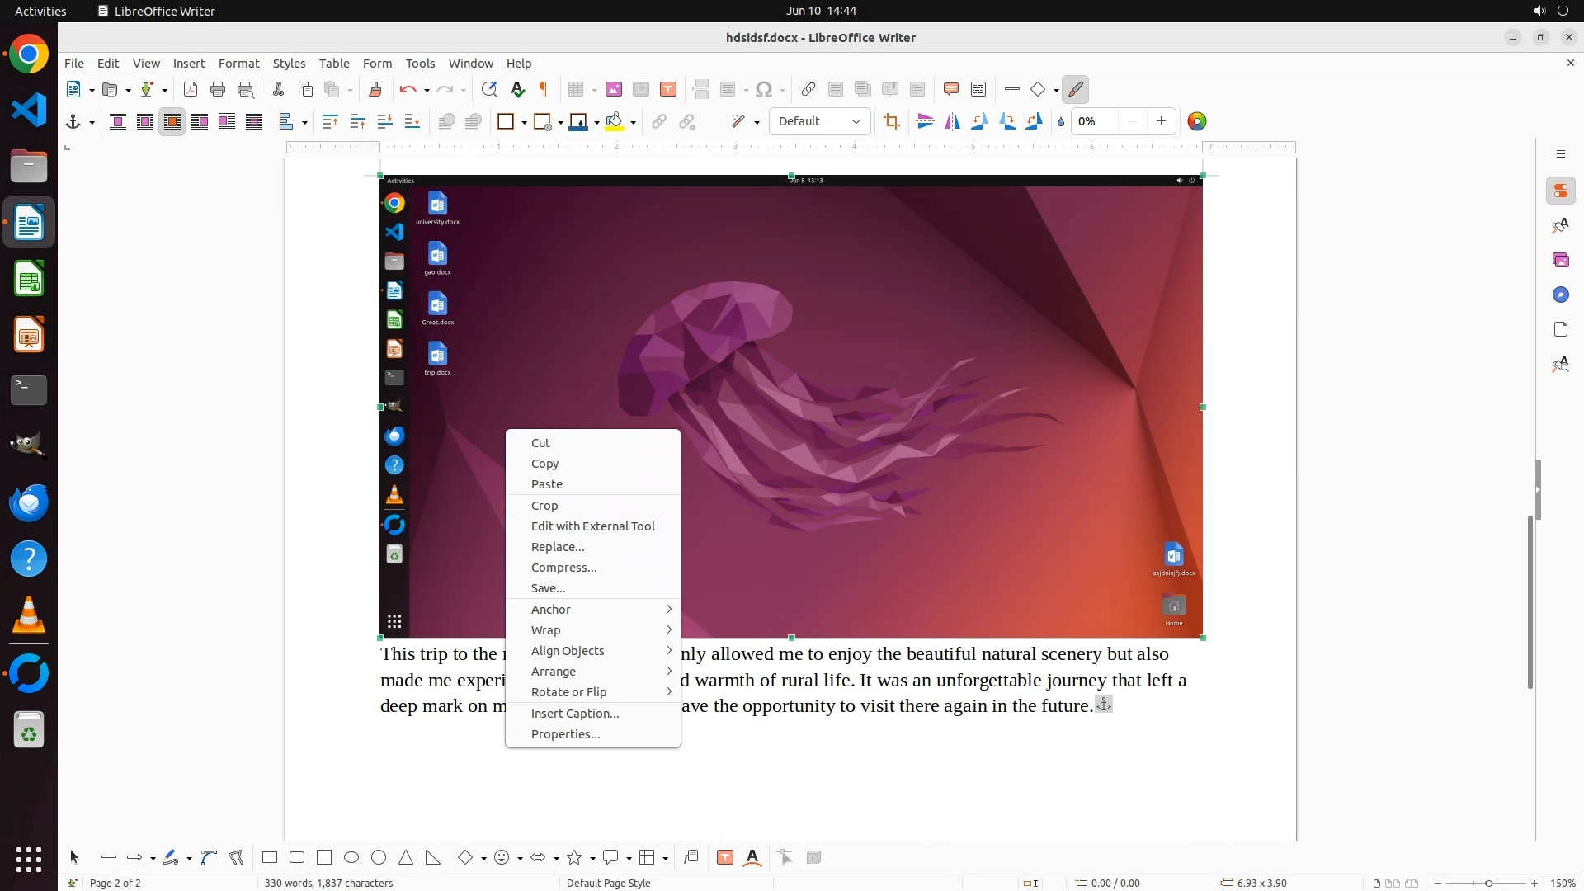1584x891 pixels.
Task: Click the anchor icon in toolbar
Action: tap(73, 122)
